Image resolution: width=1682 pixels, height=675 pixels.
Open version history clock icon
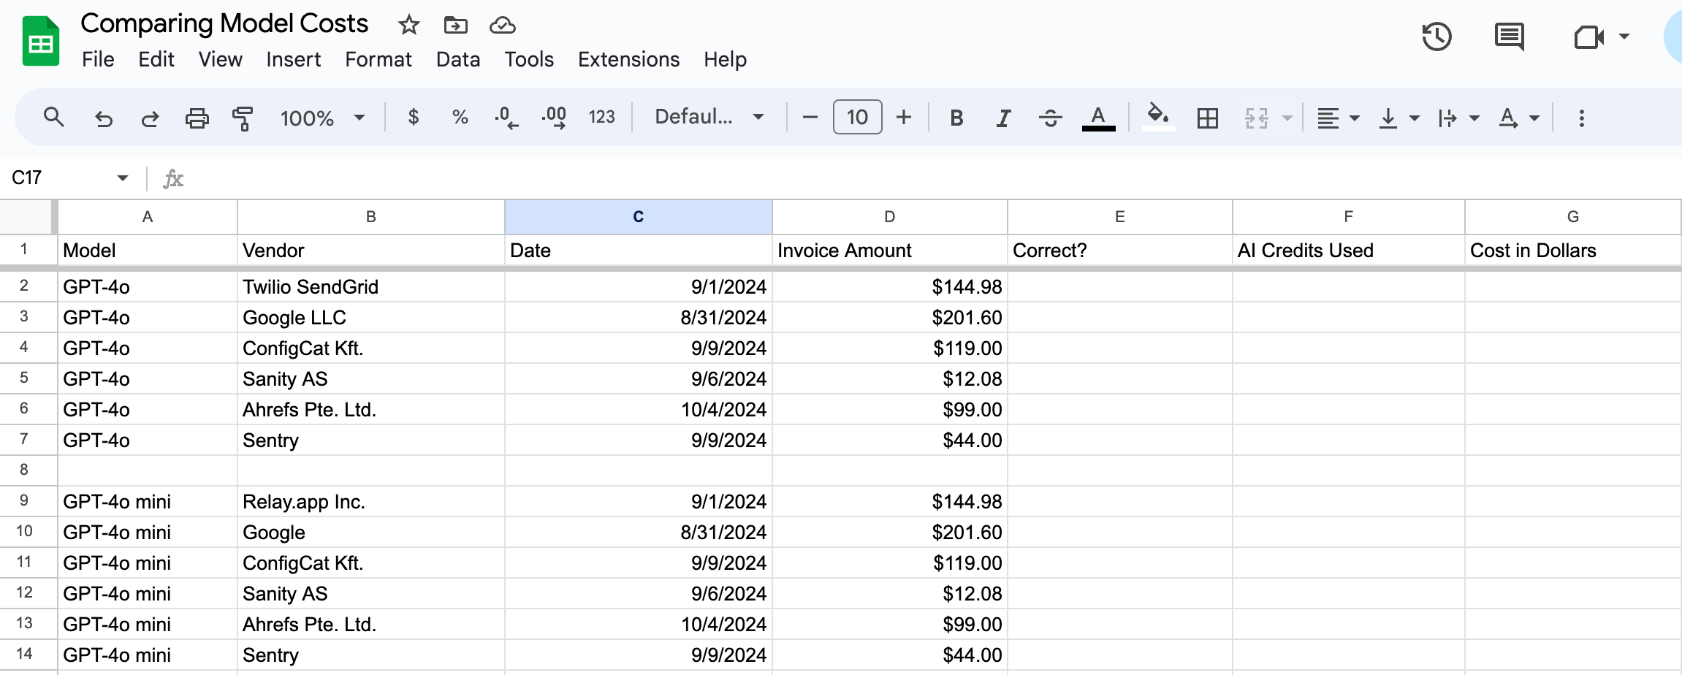[x=1436, y=37]
